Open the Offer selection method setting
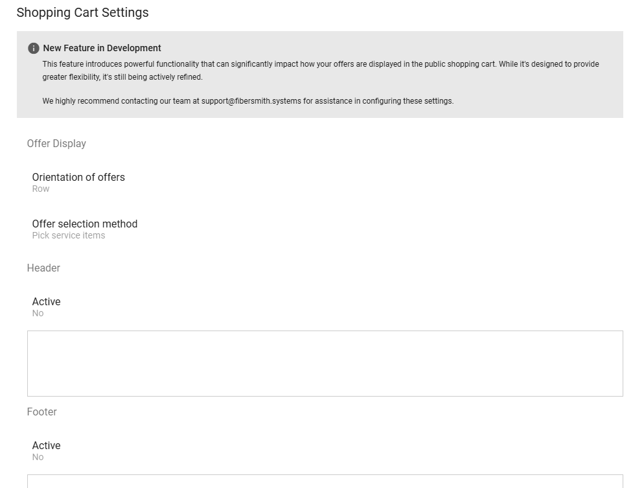The image size is (633, 488). [x=85, y=224]
